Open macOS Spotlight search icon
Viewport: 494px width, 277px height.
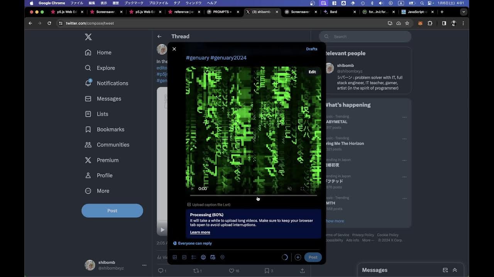coord(422,3)
